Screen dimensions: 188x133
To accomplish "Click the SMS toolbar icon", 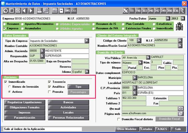I will [x=67, y=11].
